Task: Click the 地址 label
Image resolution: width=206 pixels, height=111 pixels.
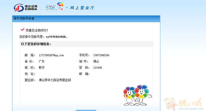Action: click(x=30, y=74)
